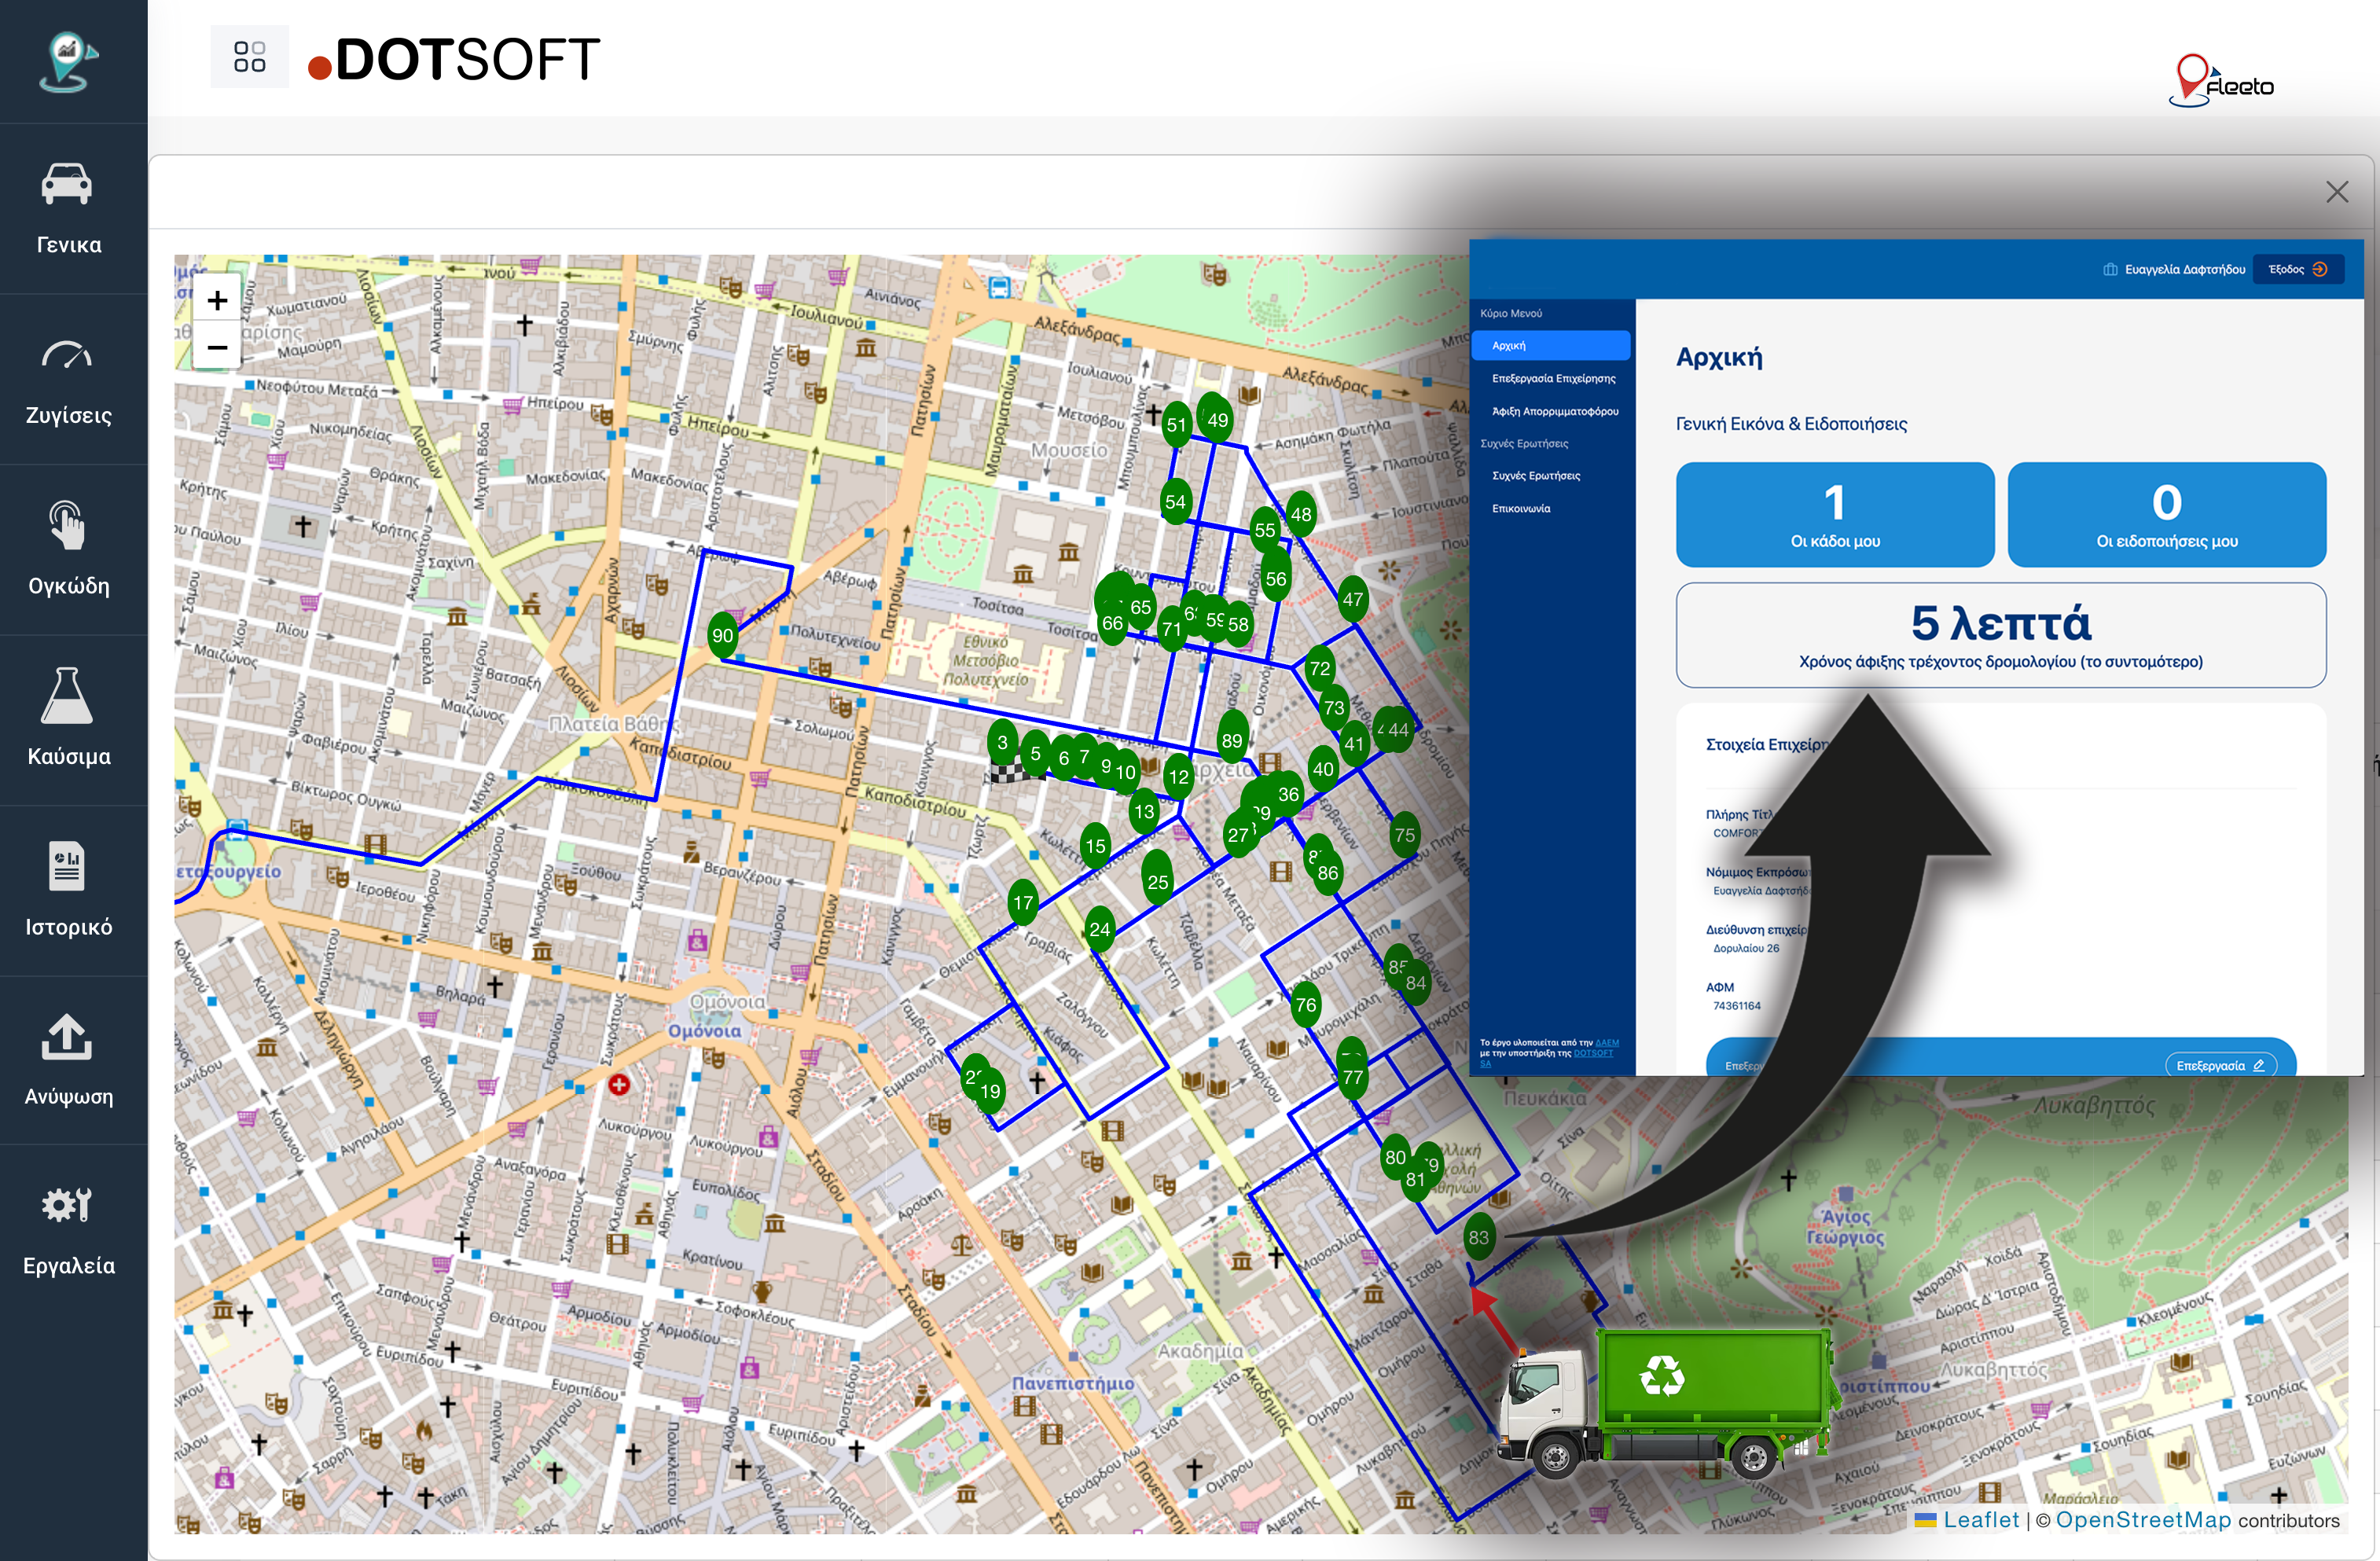Select map stop marker 80
This screenshot has width=2380, height=1561.
[x=1394, y=1156]
